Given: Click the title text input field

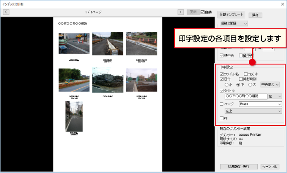Looking at the screenshot, I should [x=246, y=96].
